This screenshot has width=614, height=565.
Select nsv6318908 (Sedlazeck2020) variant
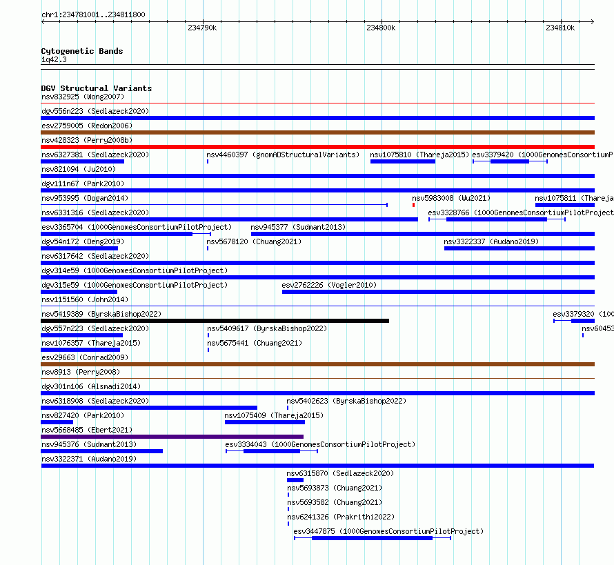coord(149,408)
